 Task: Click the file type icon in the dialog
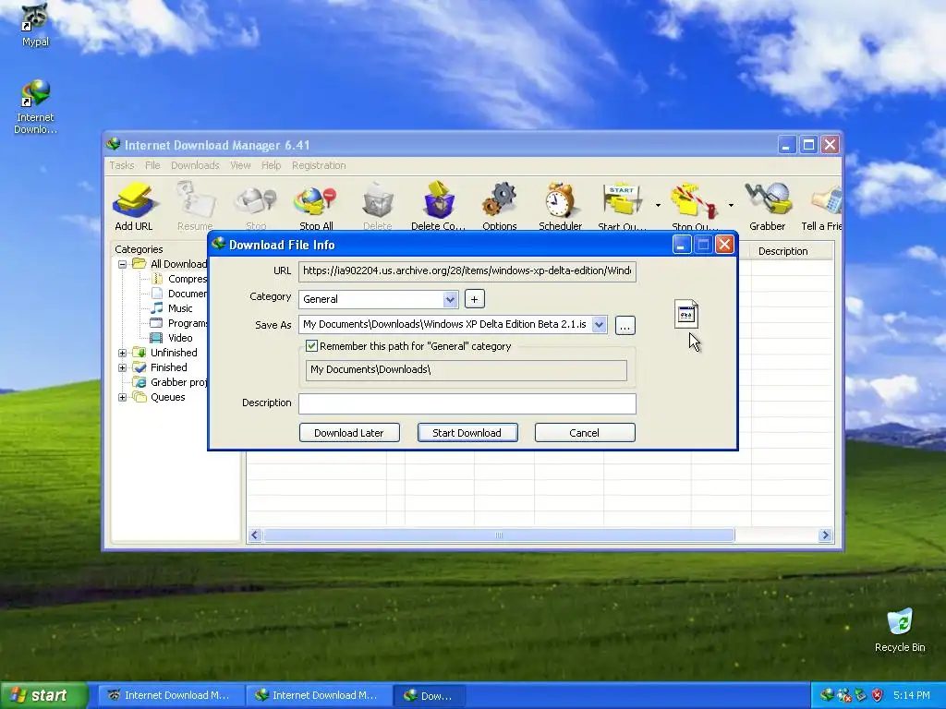[686, 314]
